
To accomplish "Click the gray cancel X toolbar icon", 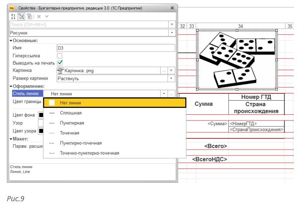I will (x=39, y=16).
